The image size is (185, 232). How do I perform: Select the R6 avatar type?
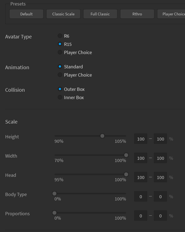pyautogui.click(x=60, y=36)
